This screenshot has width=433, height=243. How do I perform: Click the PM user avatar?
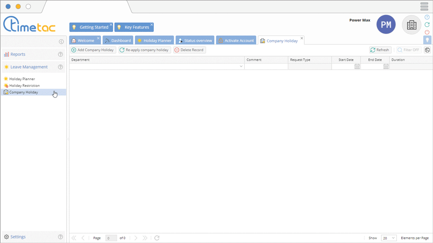(x=386, y=25)
